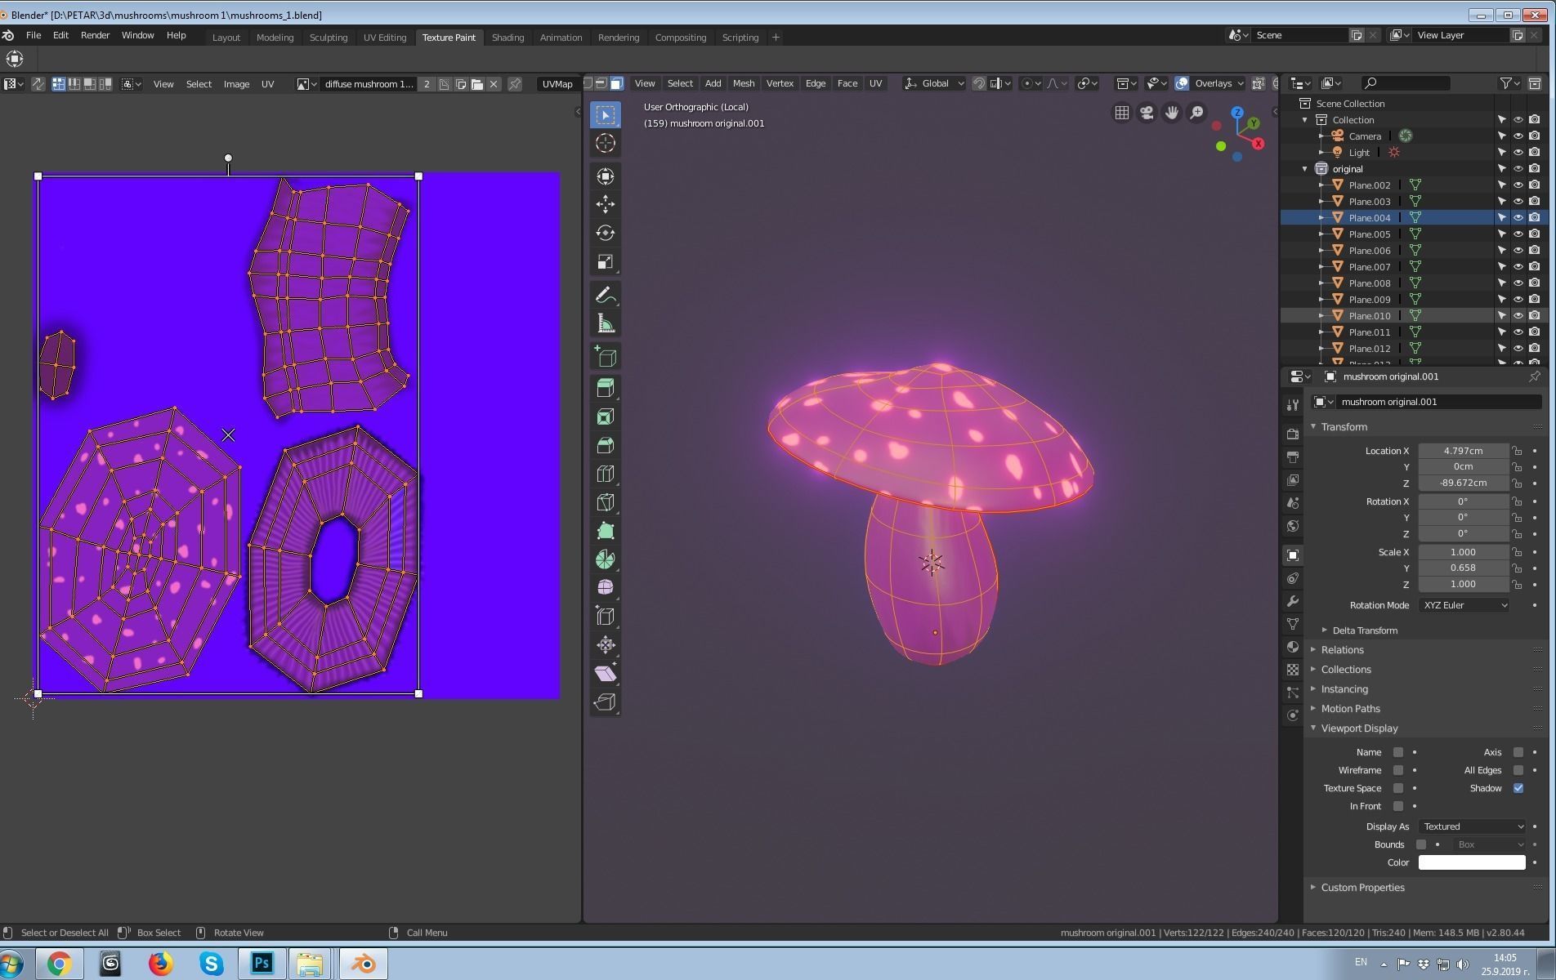
Task: Hide Plane.004 in viewport via eye icon
Action: tap(1518, 217)
